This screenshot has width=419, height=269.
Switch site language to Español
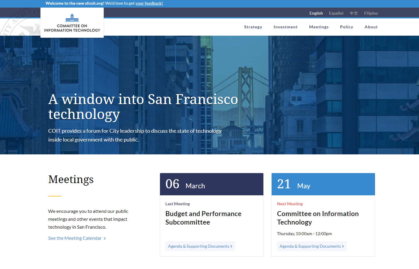[x=336, y=13]
